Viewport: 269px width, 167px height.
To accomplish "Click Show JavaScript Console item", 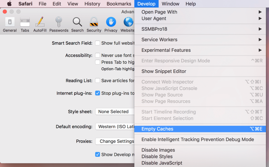I will click(x=200, y=88).
